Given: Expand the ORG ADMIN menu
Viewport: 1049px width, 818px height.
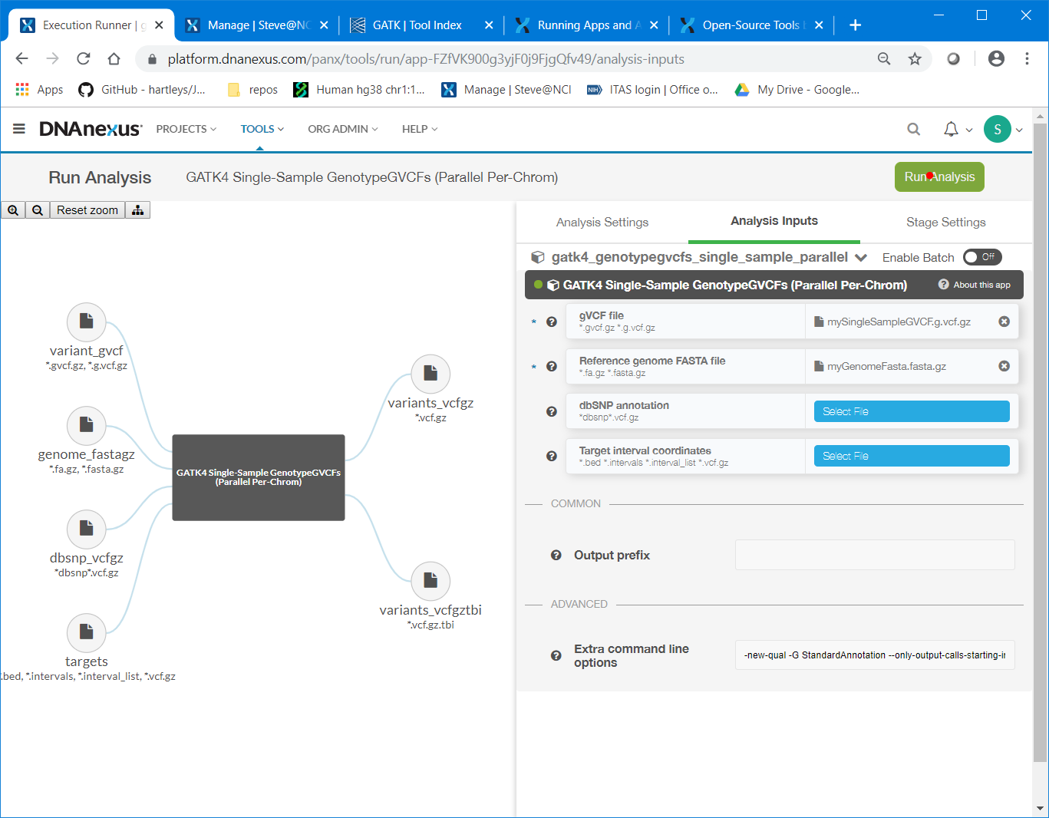Looking at the screenshot, I should coord(342,129).
